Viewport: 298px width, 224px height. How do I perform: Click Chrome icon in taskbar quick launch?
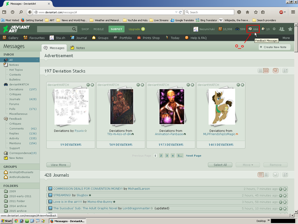16,221
